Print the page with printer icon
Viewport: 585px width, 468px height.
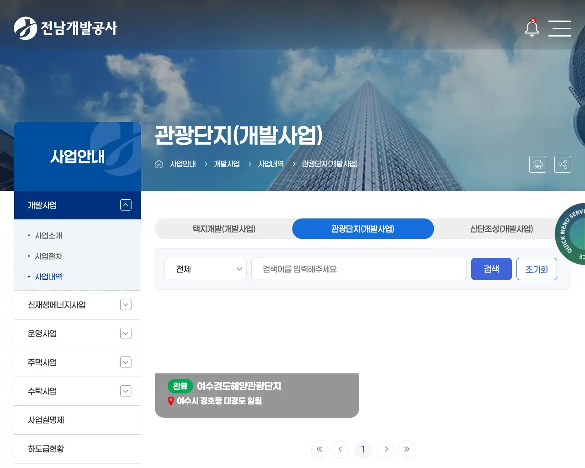(x=537, y=164)
